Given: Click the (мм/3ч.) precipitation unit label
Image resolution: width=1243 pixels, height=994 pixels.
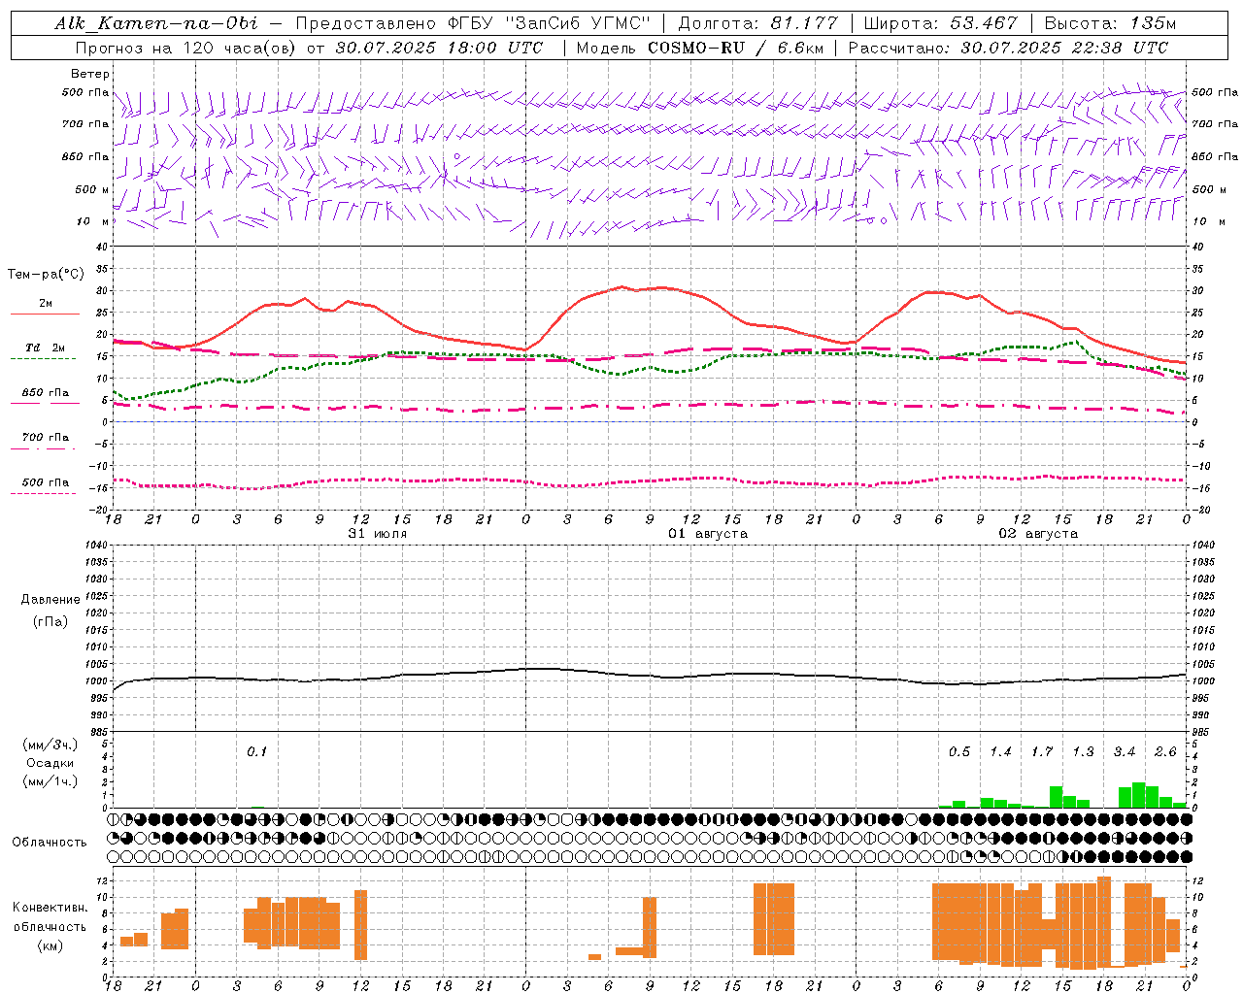Looking at the screenshot, I should click(50, 745).
